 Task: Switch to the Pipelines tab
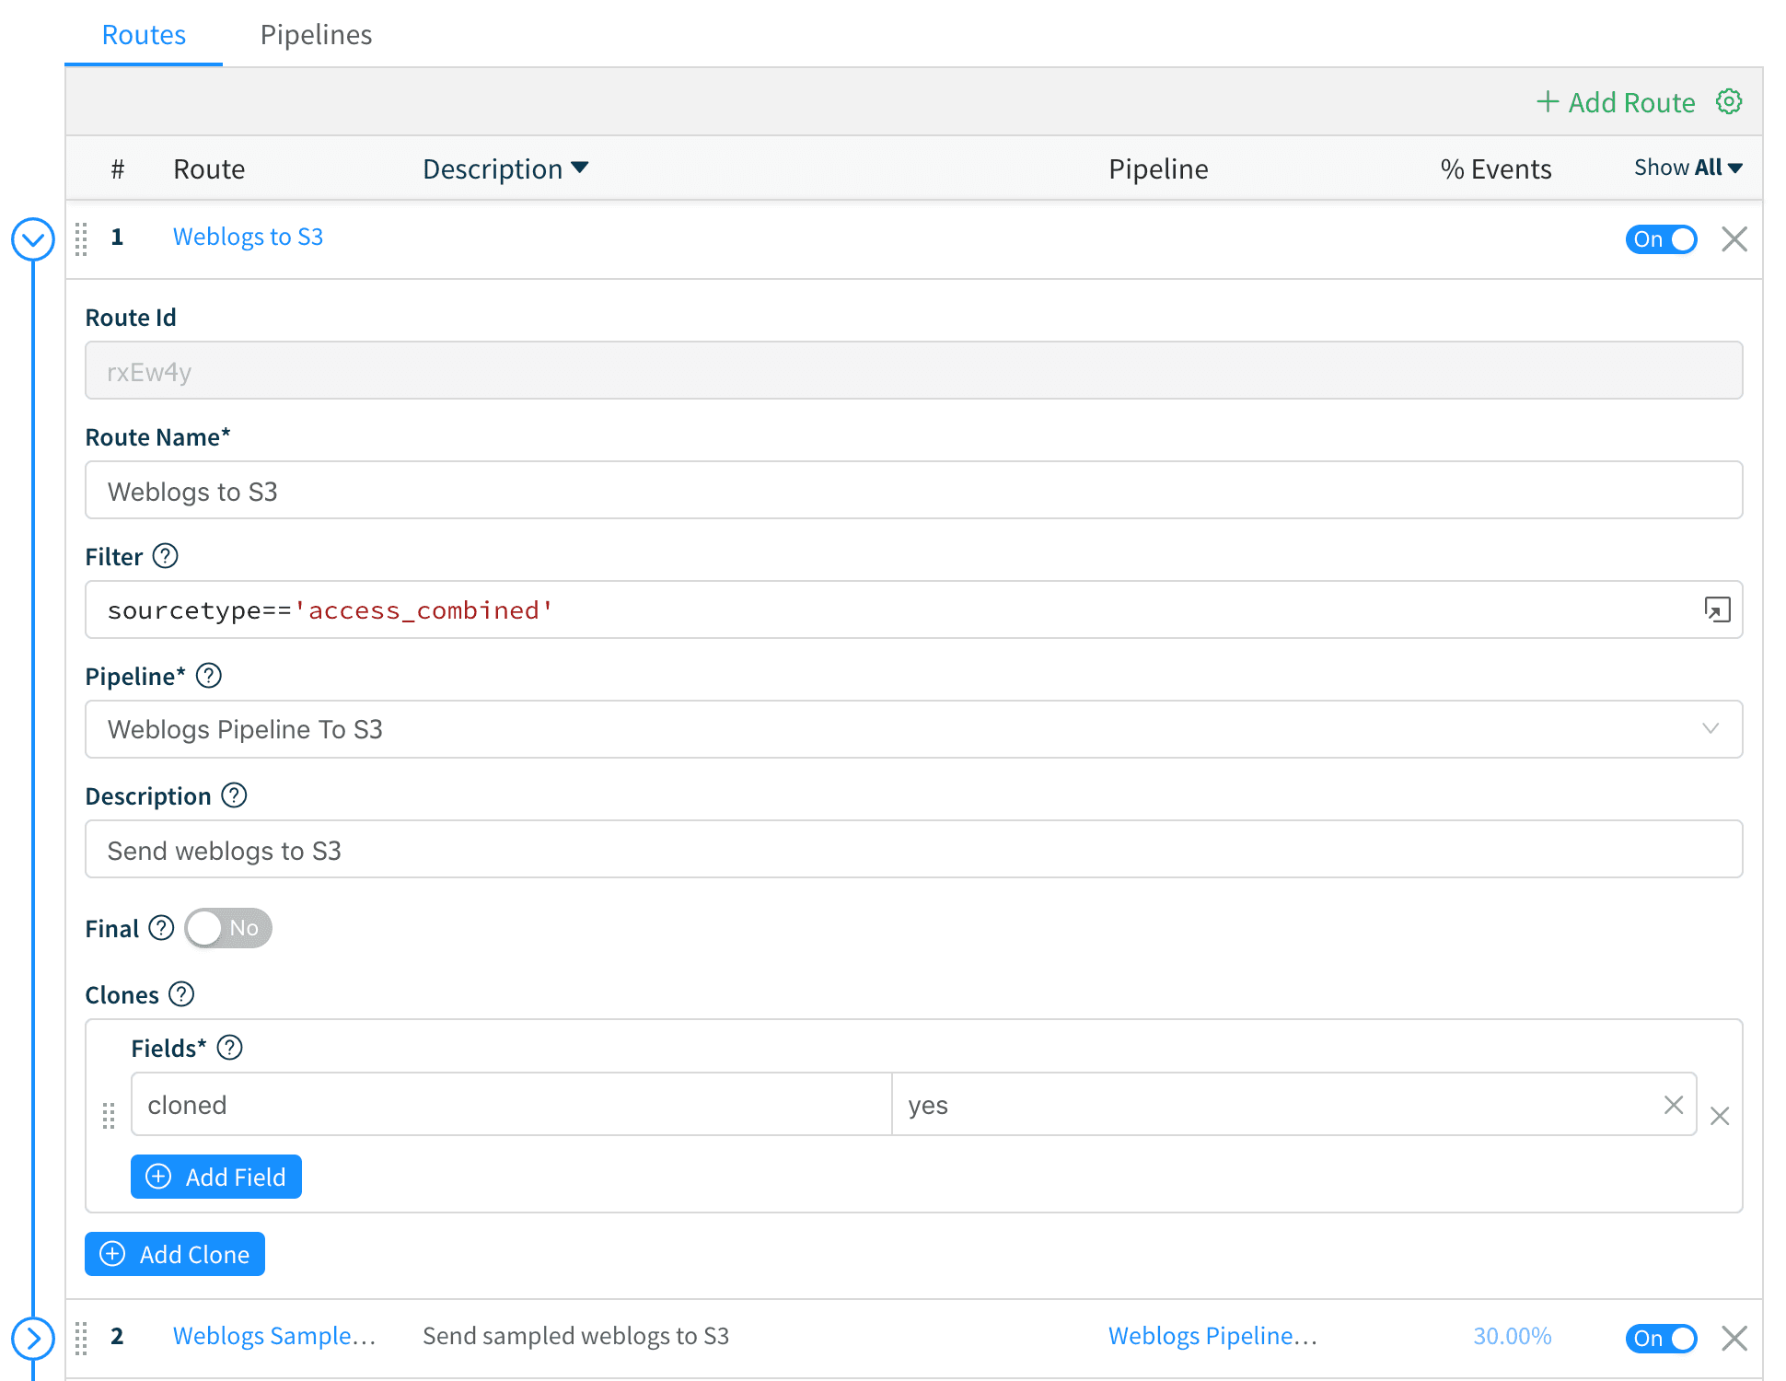click(x=316, y=35)
